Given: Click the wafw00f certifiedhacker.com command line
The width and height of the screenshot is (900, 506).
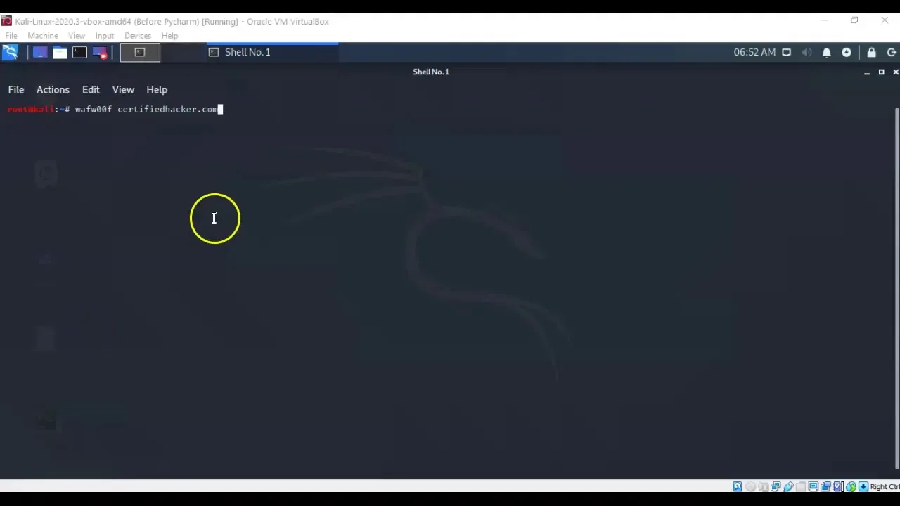Looking at the screenshot, I should (146, 110).
